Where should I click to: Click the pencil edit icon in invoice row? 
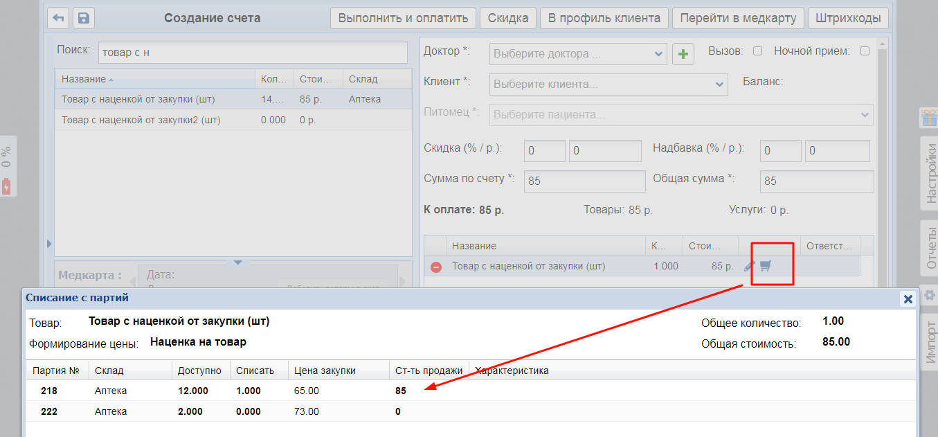[x=749, y=266]
